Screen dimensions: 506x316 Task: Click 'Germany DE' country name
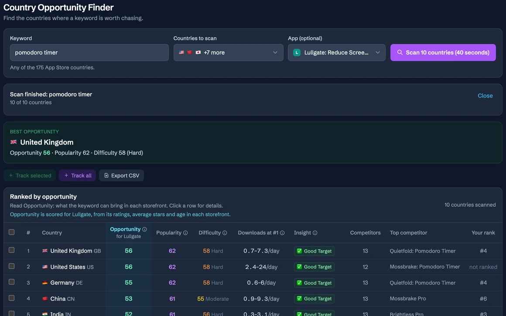pos(66,283)
